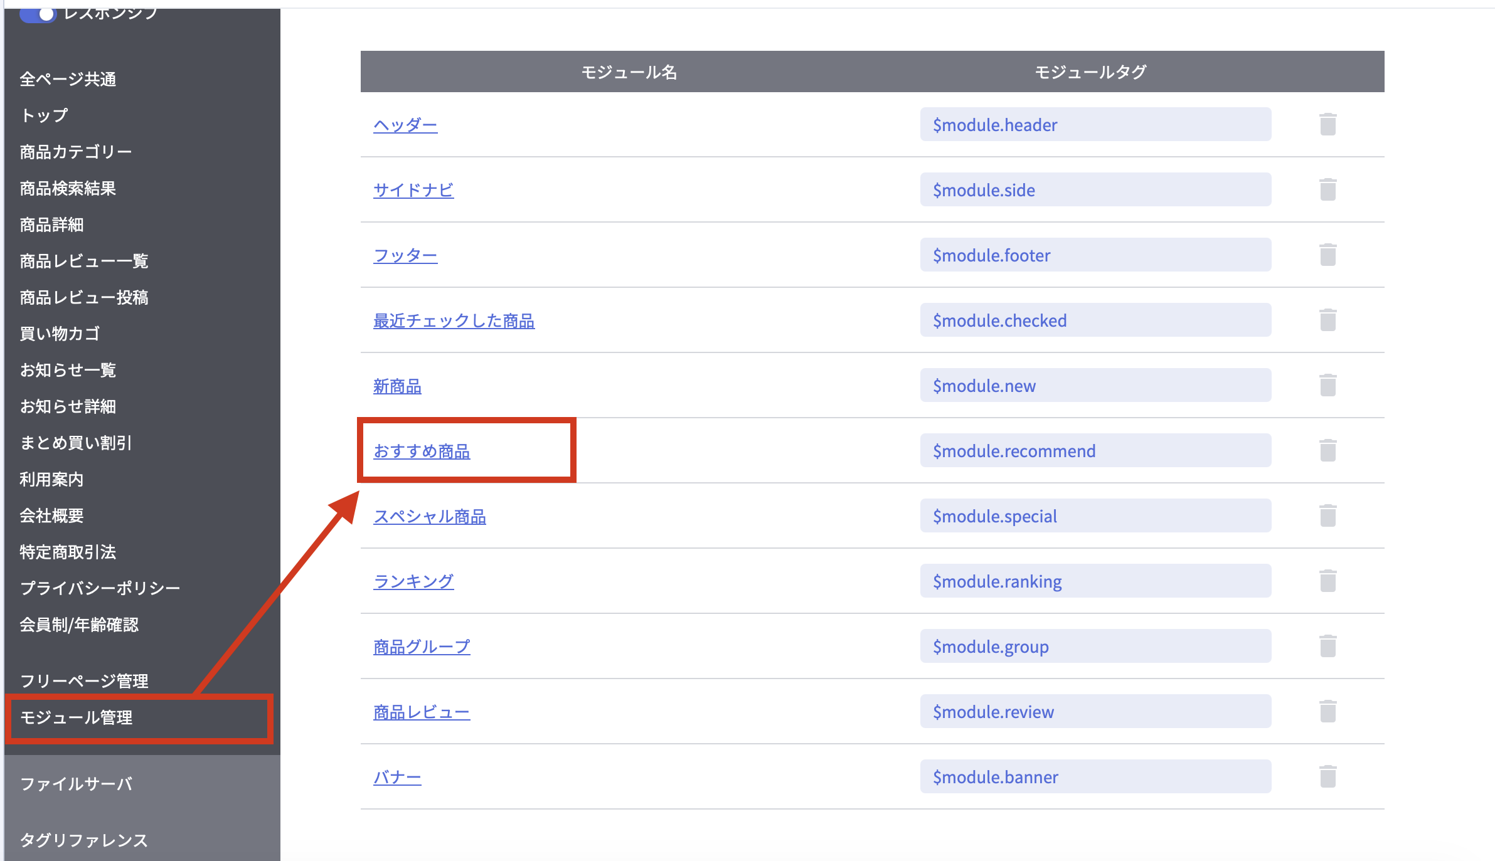
Task: Delete the 新商品 module row
Action: click(1327, 385)
